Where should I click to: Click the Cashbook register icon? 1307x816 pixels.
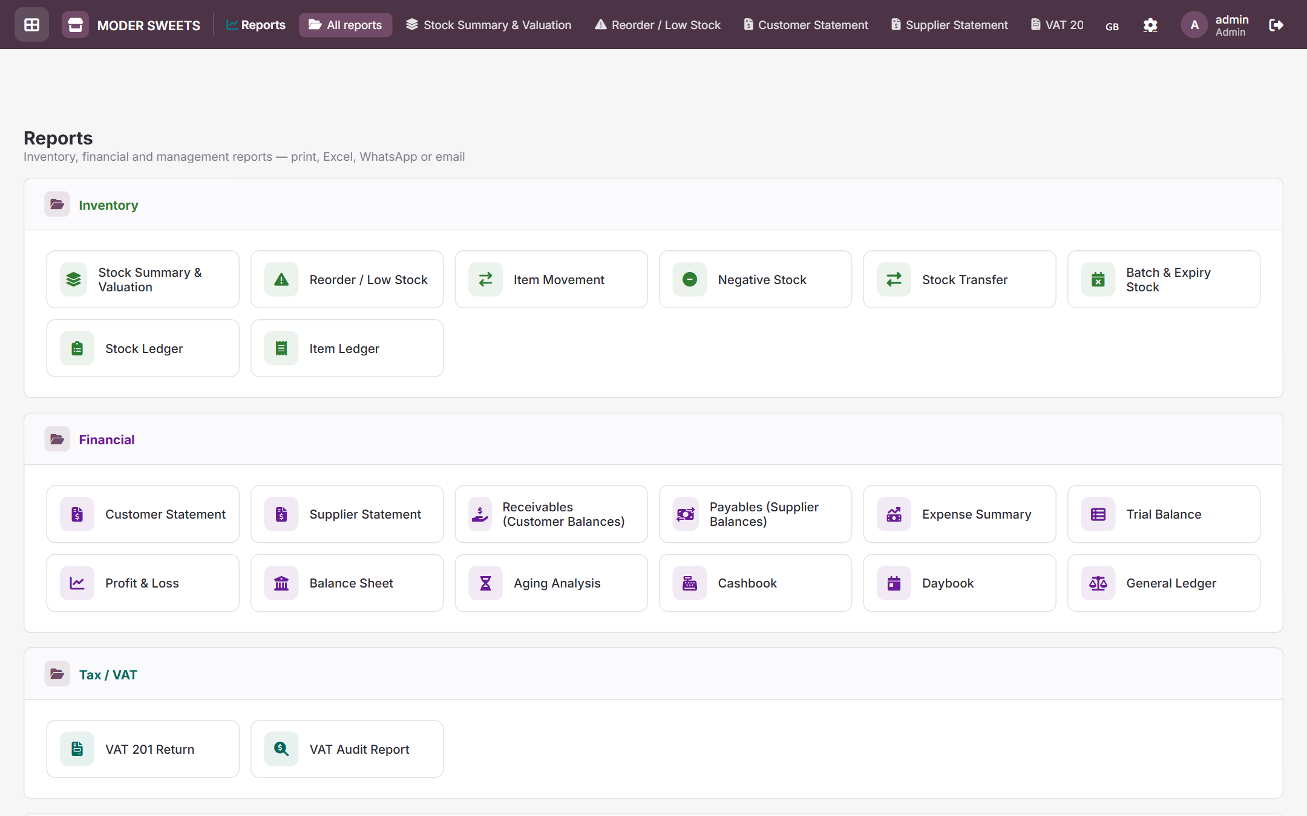click(690, 583)
